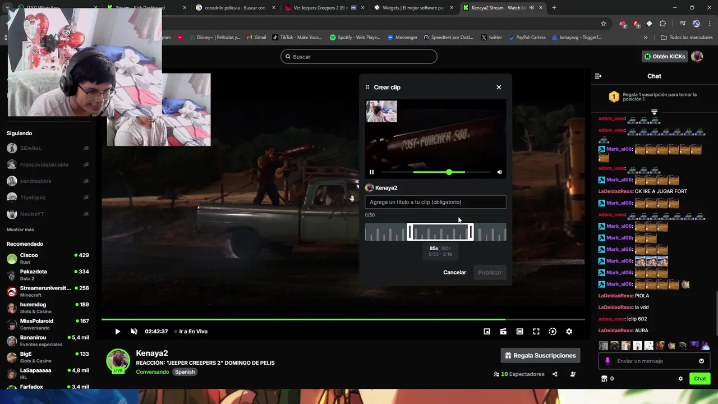718x404 pixels.
Task: Open hummdog recommended channel
Action: point(48,307)
